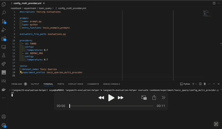The image size is (222, 129).
Task: Click the video progress scrubber bar
Action: 111,106
